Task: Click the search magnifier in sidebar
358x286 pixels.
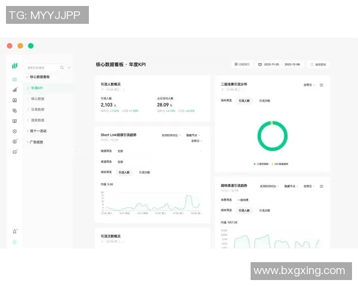Action: (61, 68)
